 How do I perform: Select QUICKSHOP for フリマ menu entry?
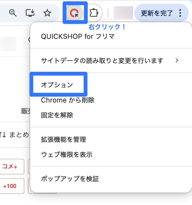tap(78, 36)
